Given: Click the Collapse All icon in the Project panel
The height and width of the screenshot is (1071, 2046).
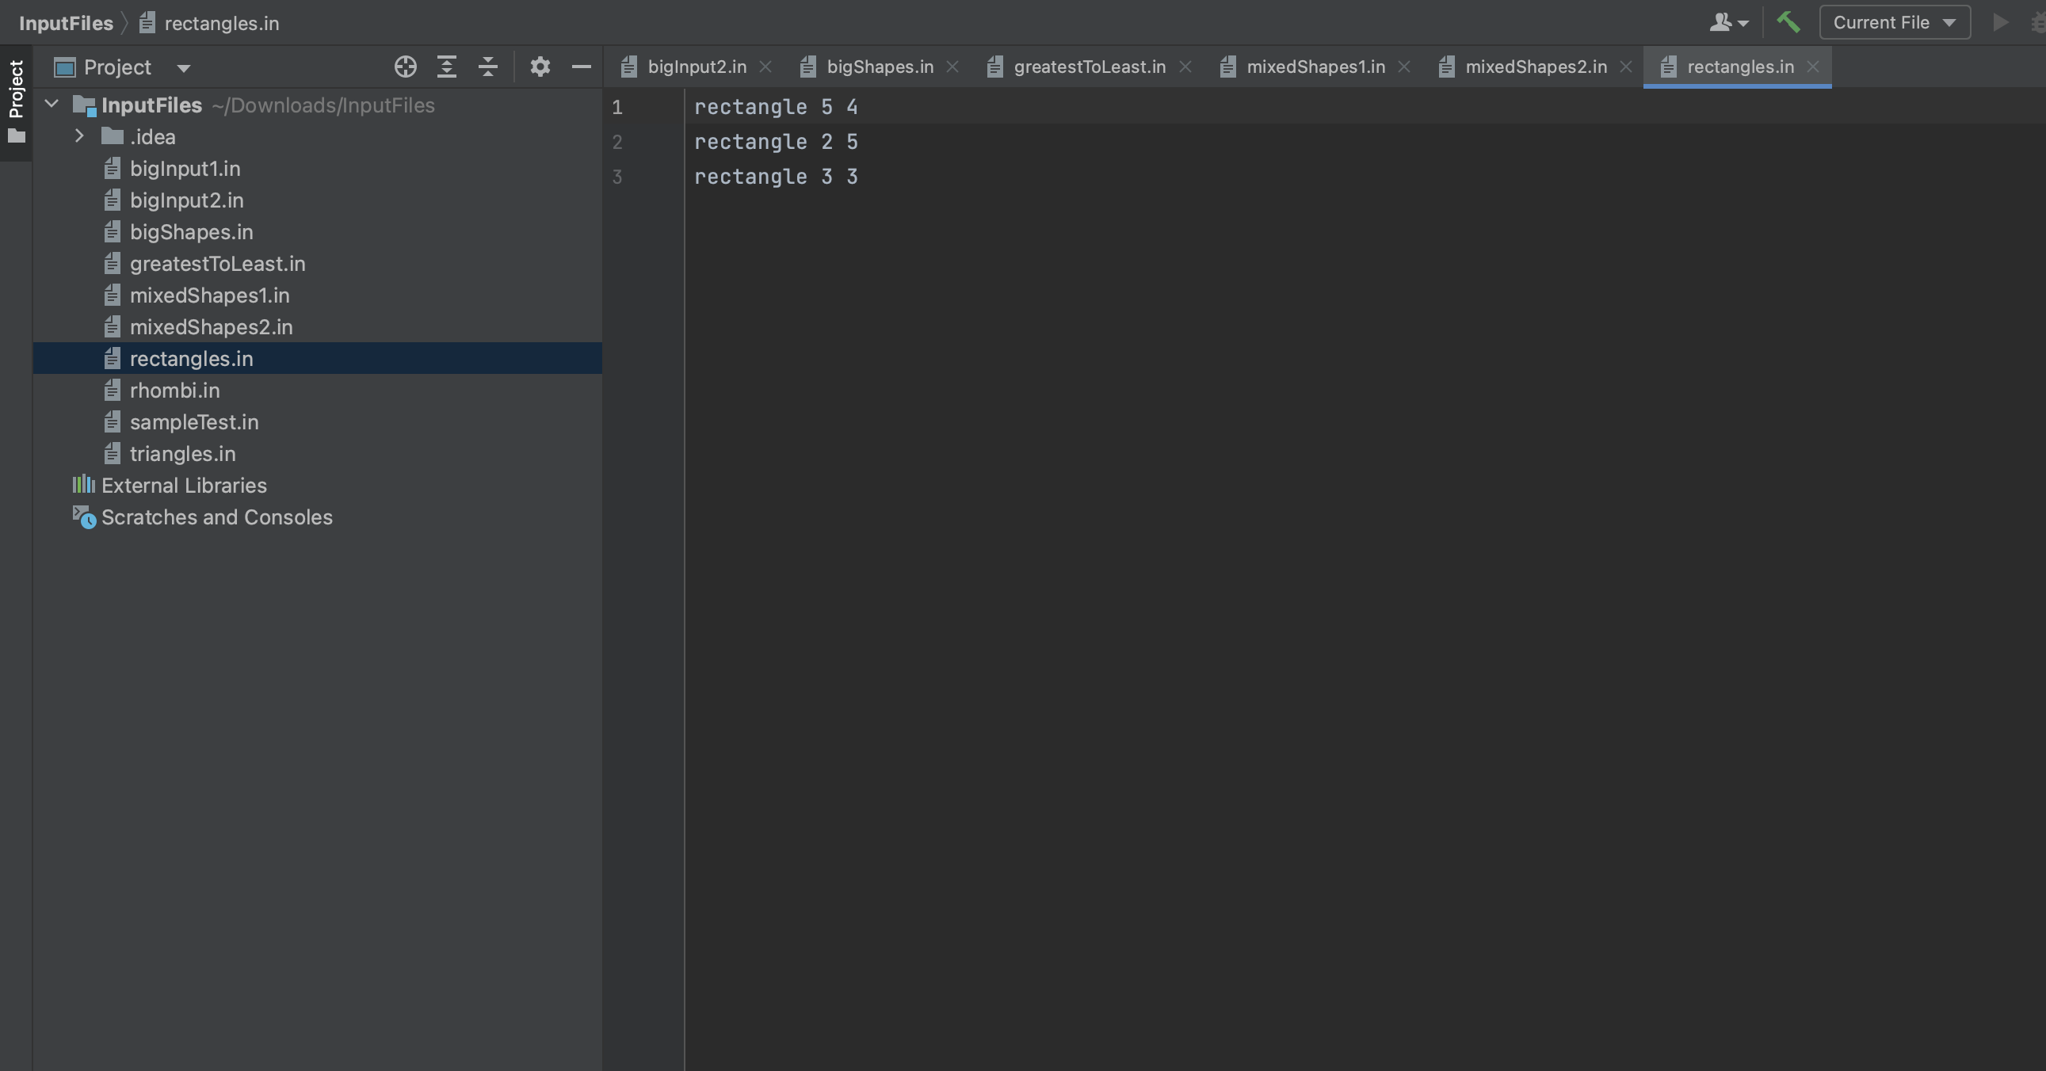Looking at the screenshot, I should point(487,67).
